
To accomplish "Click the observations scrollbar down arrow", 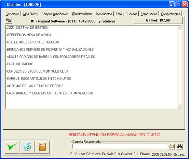I will click(179, 106).
